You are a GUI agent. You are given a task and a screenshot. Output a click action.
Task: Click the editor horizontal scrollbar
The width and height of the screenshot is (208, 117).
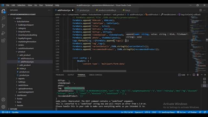95,71
